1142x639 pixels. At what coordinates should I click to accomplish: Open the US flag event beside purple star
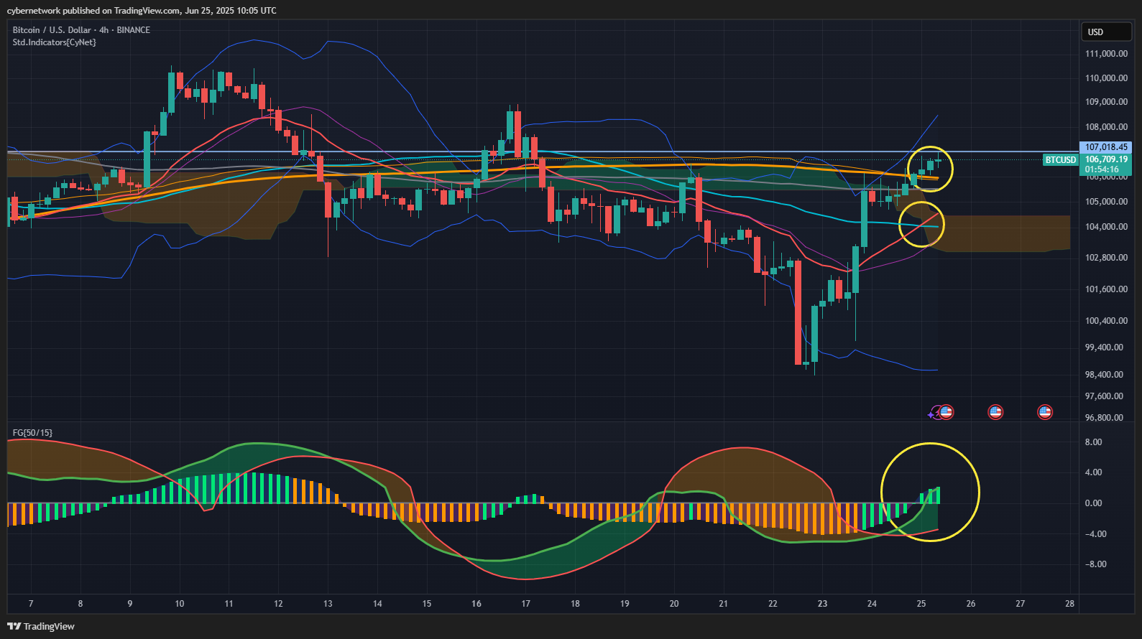pyautogui.click(x=946, y=412)
